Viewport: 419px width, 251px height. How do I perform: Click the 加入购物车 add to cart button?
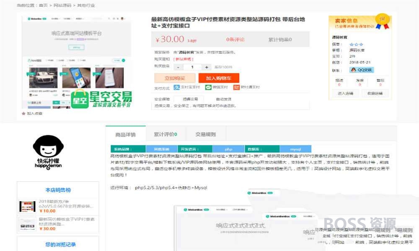click(219, 78)
